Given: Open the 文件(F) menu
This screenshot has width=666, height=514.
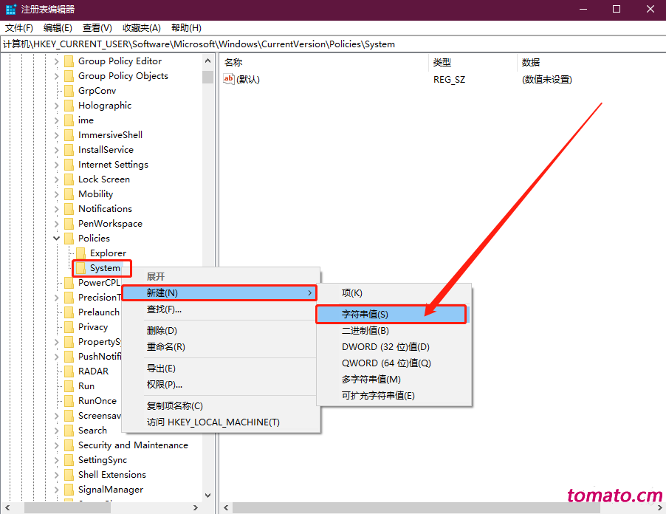Looking at the screenshot, I should pyautogui.click(x=19, y=28).
